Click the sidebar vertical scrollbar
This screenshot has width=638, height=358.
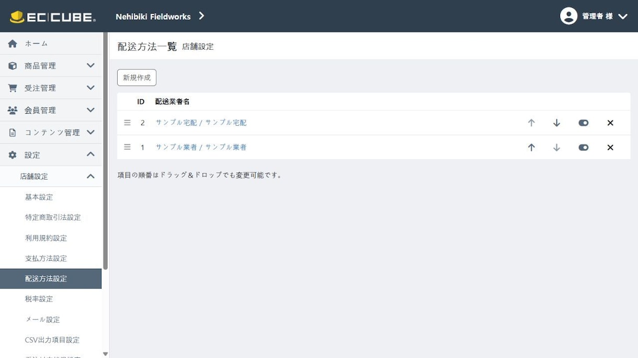(x=105, y=151)
